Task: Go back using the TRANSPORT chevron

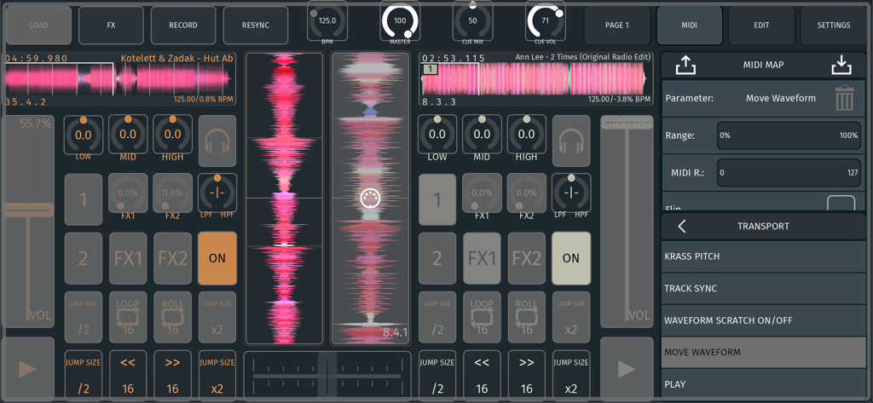Action: pos(682,226)
